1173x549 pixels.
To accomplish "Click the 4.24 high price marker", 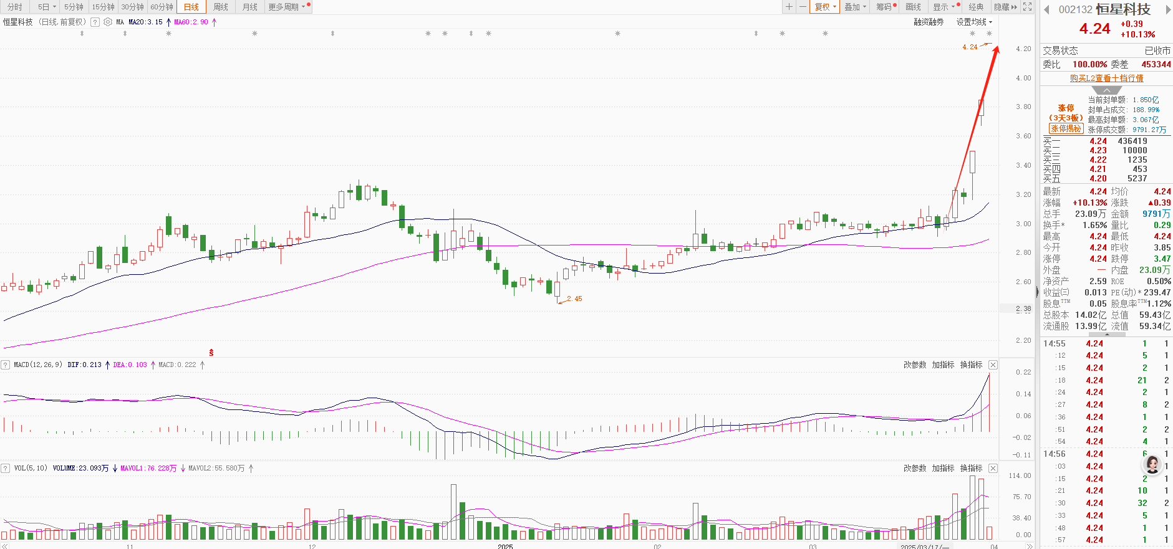I will point(970,47).
